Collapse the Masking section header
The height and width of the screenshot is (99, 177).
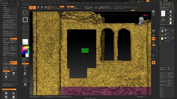pos(6,44)
